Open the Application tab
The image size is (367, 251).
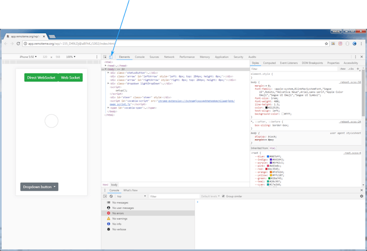[222, 57]
